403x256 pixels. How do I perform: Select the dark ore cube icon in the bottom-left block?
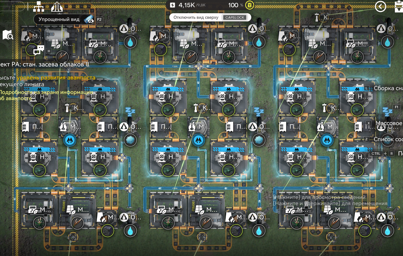[x=108, y=230]
